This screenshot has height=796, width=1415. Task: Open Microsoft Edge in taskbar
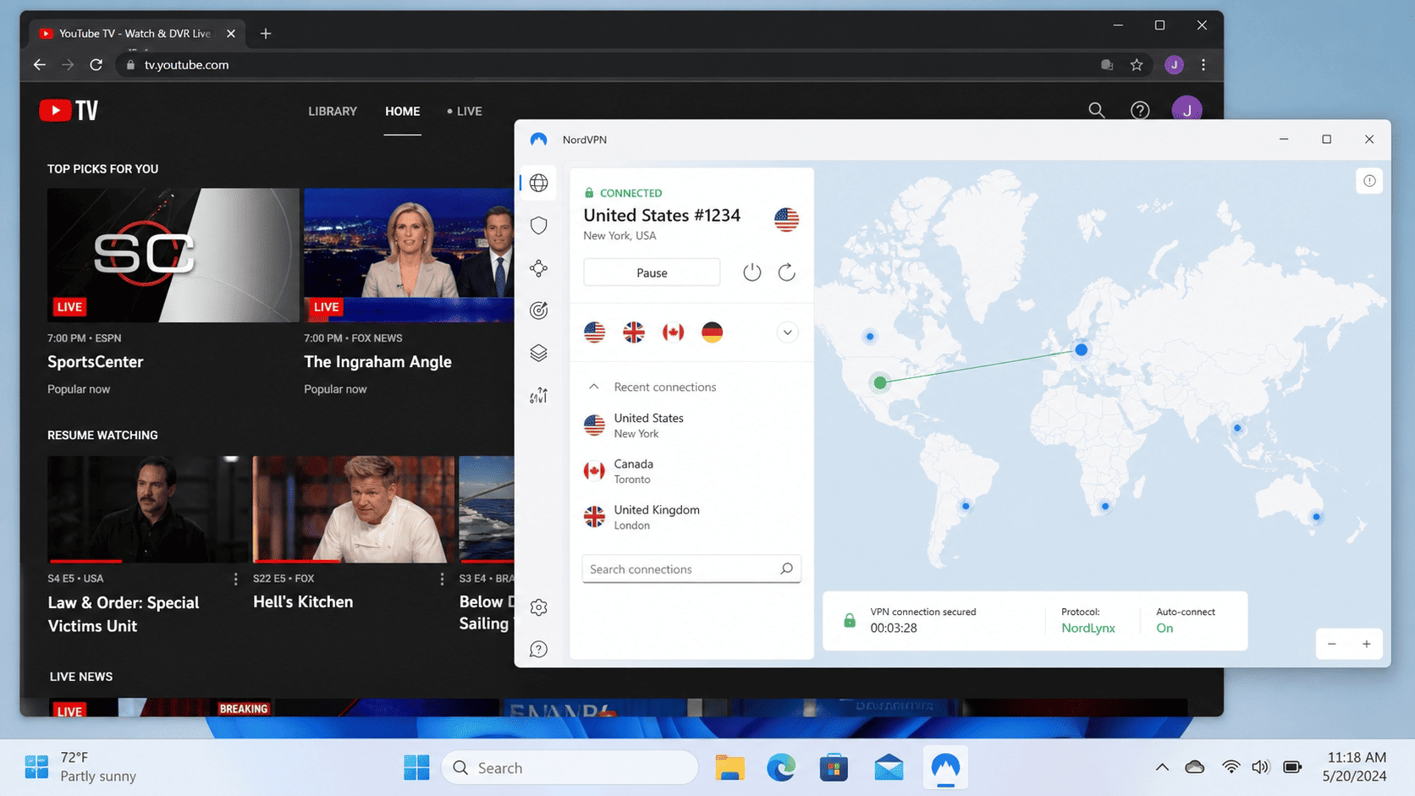(781, 767)
